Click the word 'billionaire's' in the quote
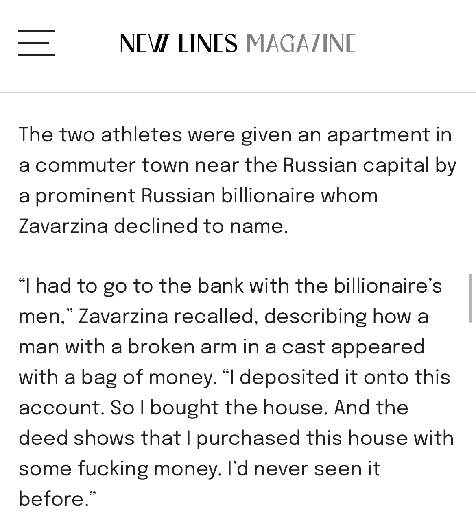Viewport: 476px width, 516px height. click(x=388, y=286)
